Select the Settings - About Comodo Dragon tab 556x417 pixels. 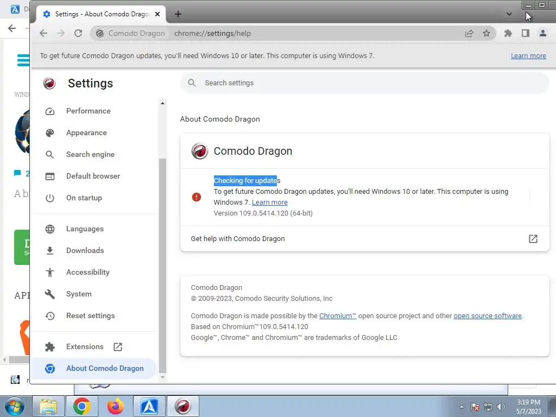101,14
